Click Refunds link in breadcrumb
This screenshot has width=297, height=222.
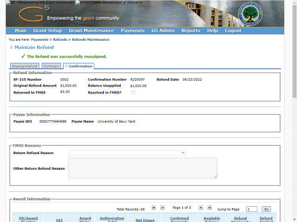click(x=60, y=40)
